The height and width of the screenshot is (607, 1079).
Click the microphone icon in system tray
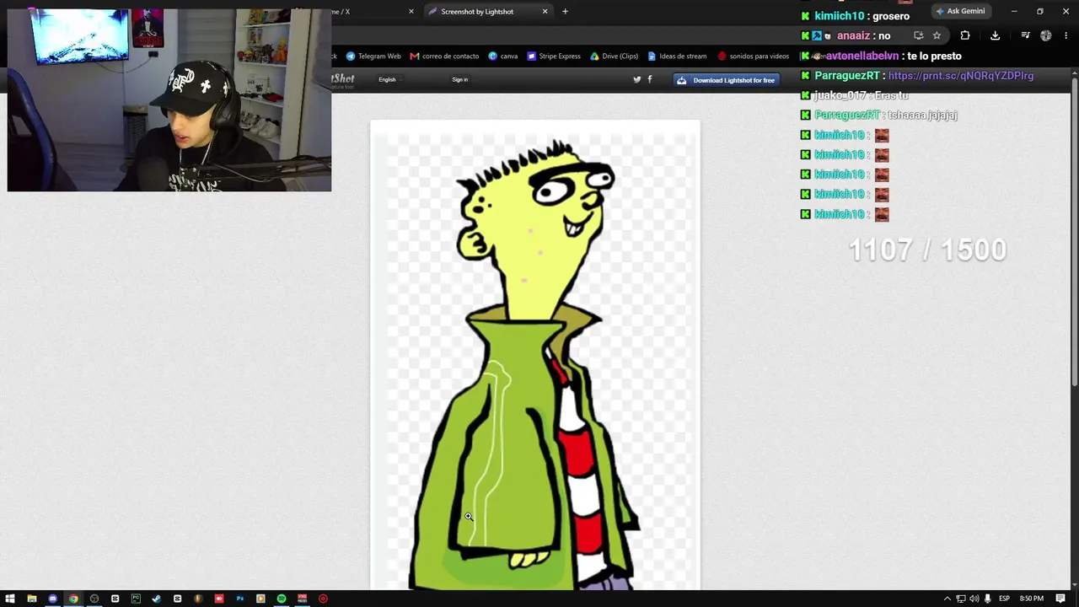pos(987,599)
